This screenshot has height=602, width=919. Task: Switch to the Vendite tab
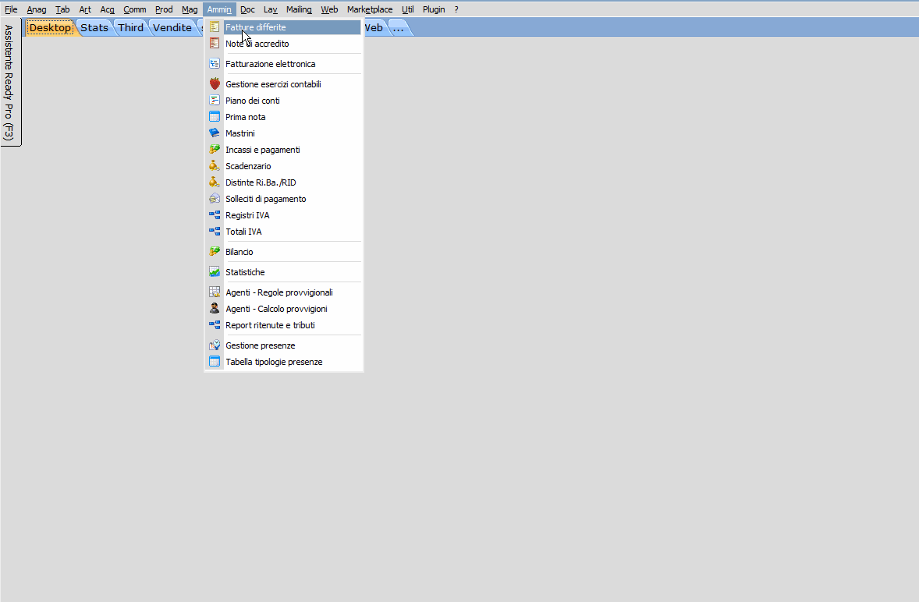tap(172, 27)
